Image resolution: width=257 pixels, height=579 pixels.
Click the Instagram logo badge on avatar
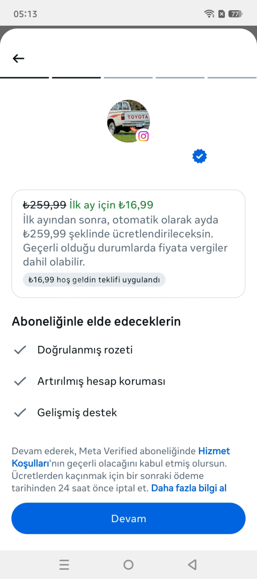coord(143,136)
